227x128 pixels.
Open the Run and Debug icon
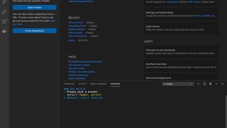pos(4,11)
